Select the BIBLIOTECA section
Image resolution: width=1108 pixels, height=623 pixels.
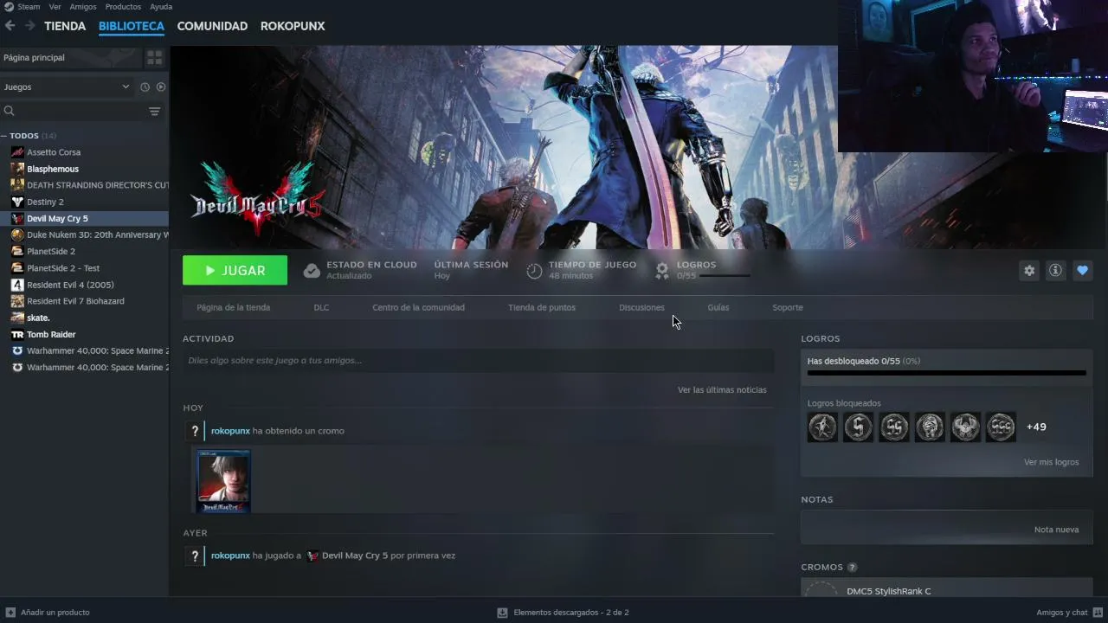(x=132, y=26)
